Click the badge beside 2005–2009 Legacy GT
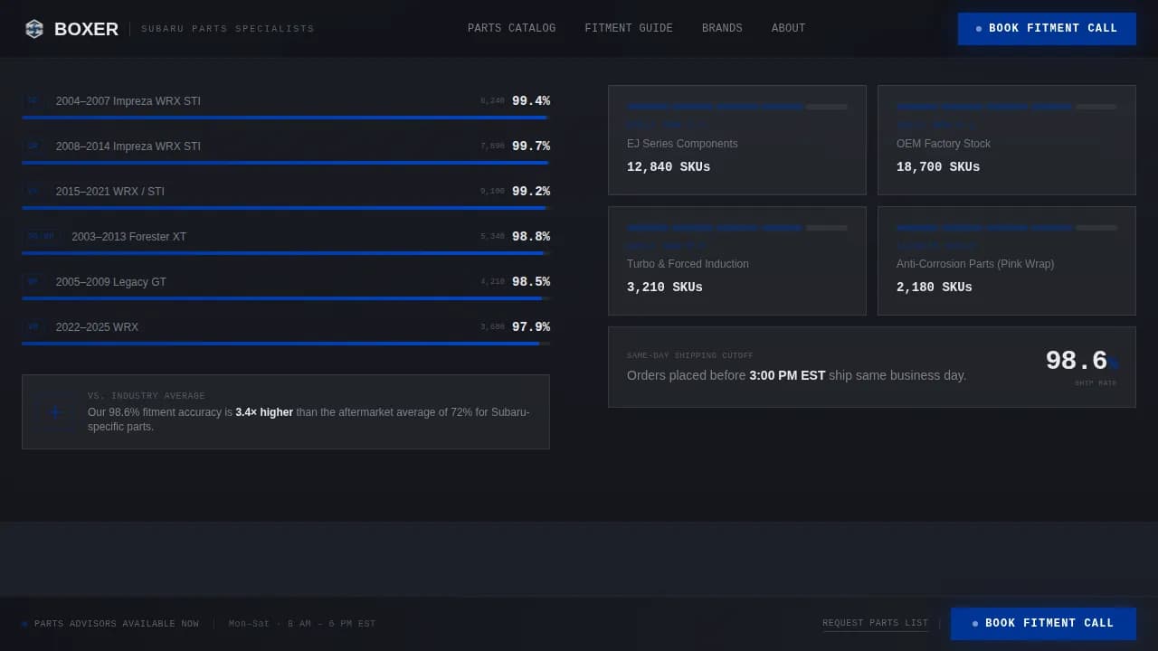Screen dimensions: 1158x651 point(33,282)
